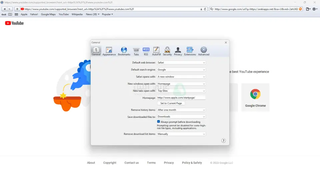Click the orange icon in the search field
320x169 pixels.
pos(300,9)
